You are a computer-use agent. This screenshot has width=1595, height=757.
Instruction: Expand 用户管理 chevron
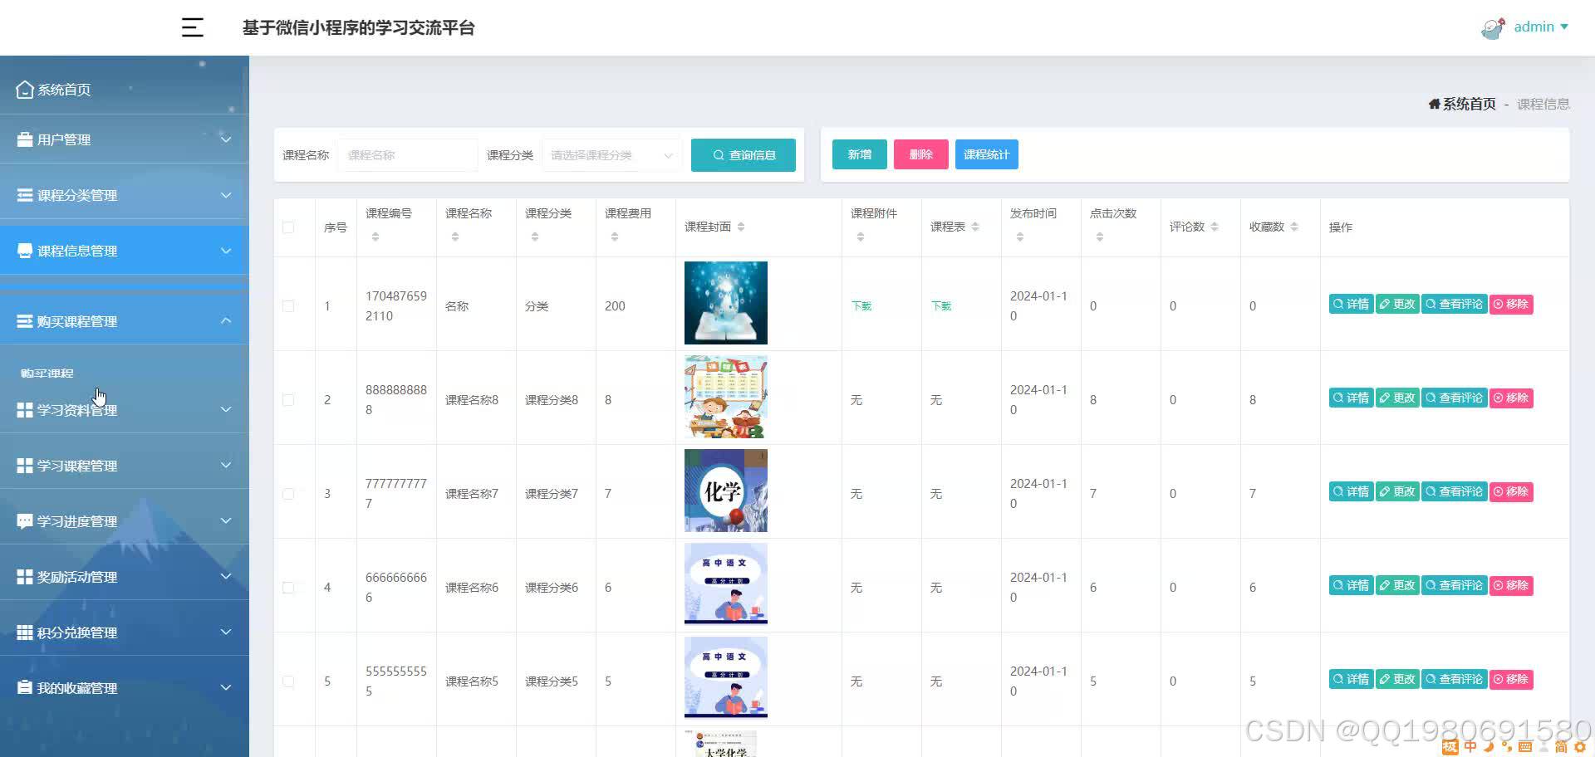226,139
